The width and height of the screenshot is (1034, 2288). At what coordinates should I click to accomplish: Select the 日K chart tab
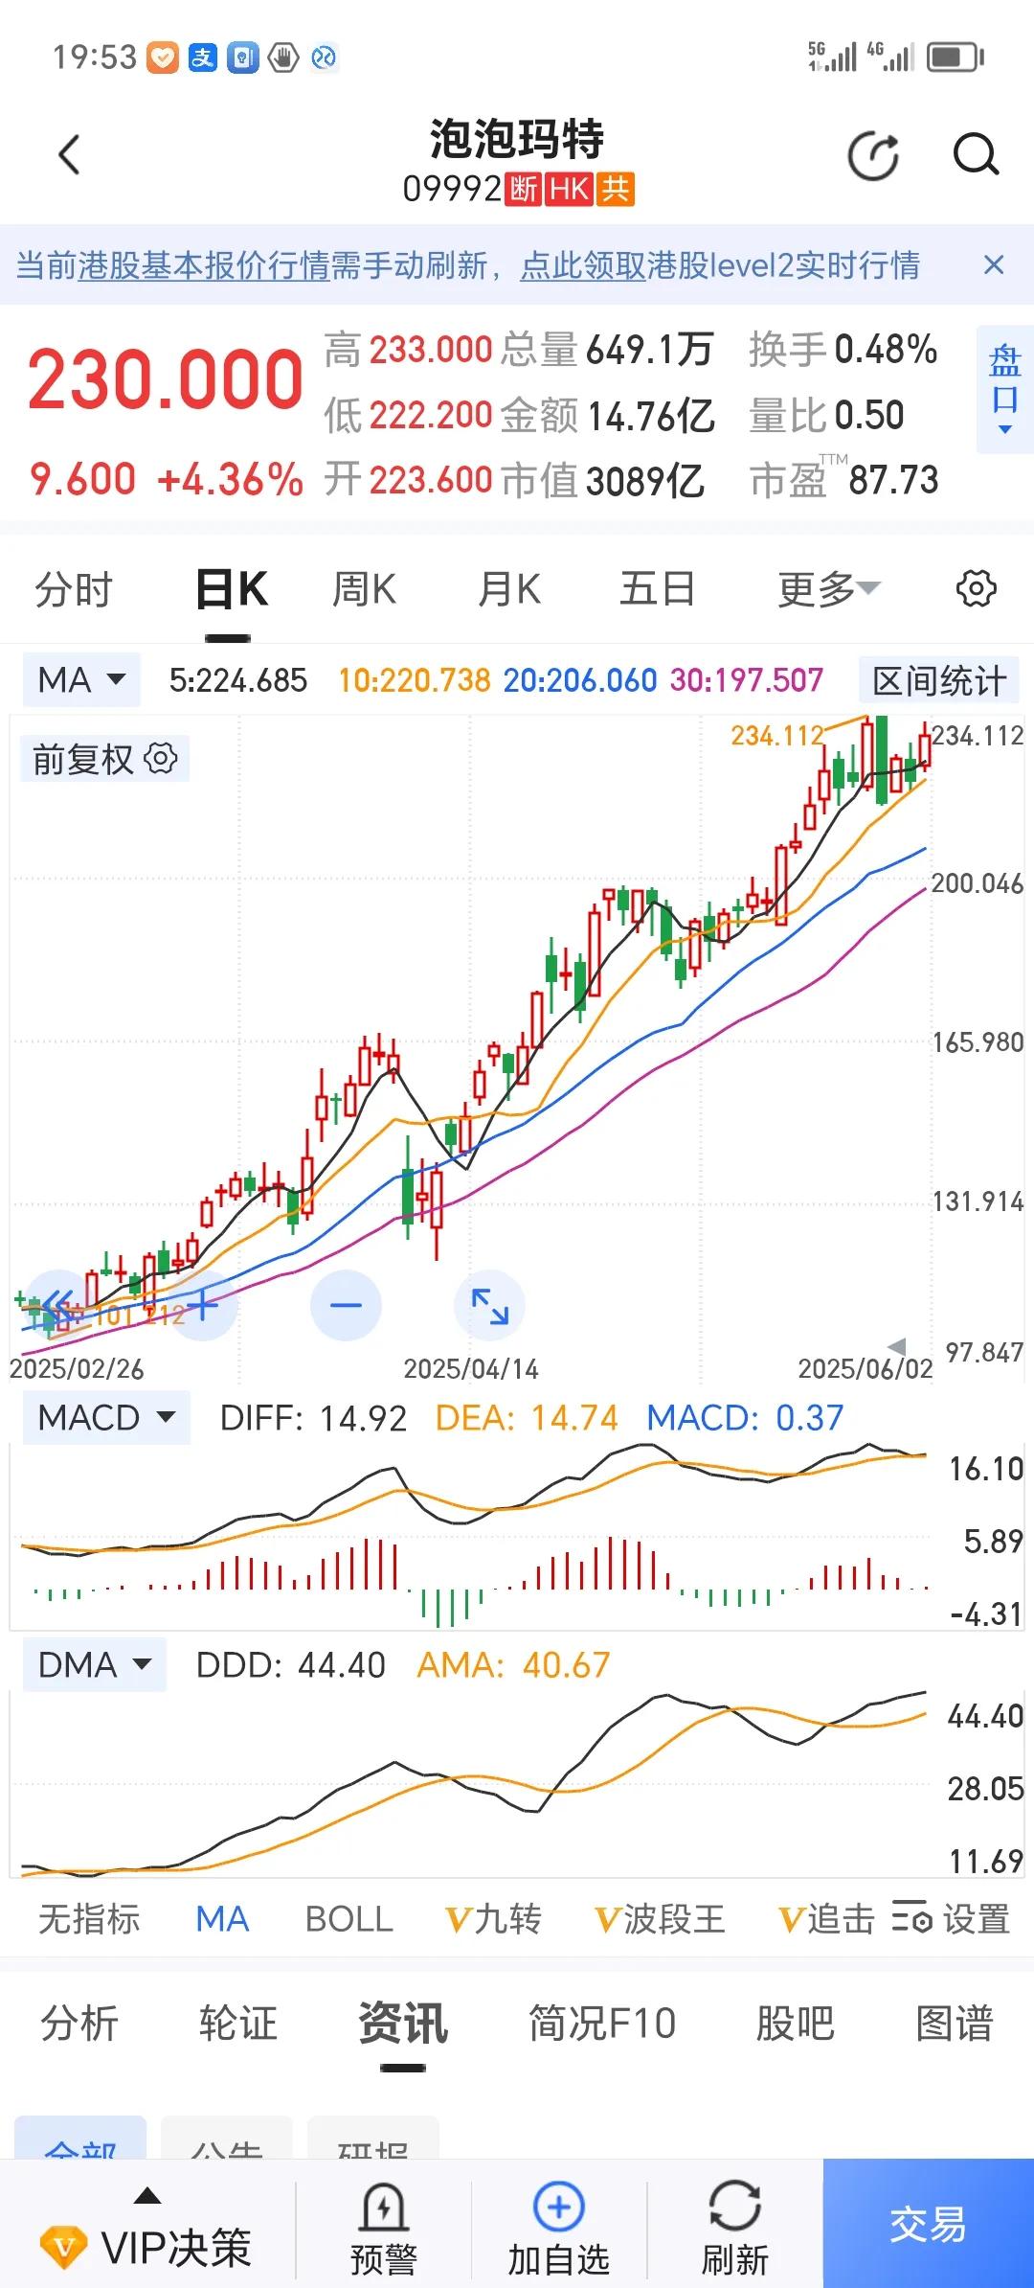coord(231,588)
